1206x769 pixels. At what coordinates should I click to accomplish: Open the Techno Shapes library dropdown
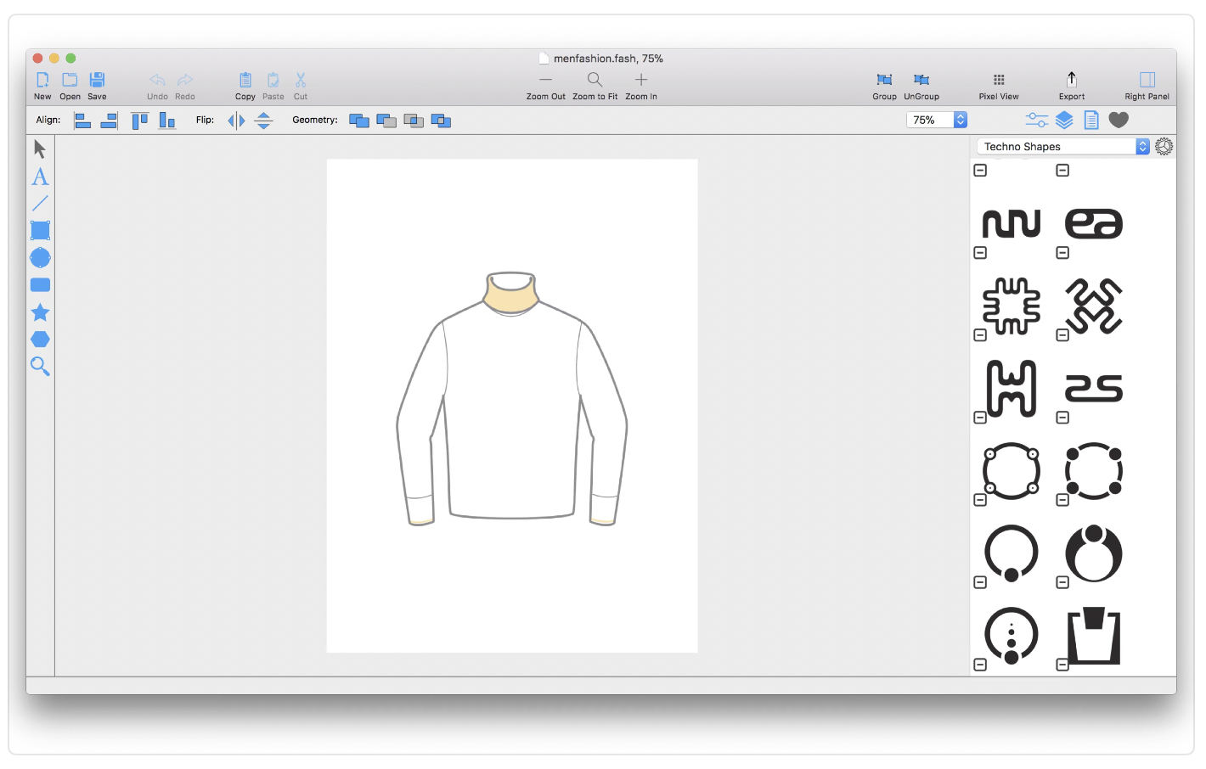click(1062, 147)
